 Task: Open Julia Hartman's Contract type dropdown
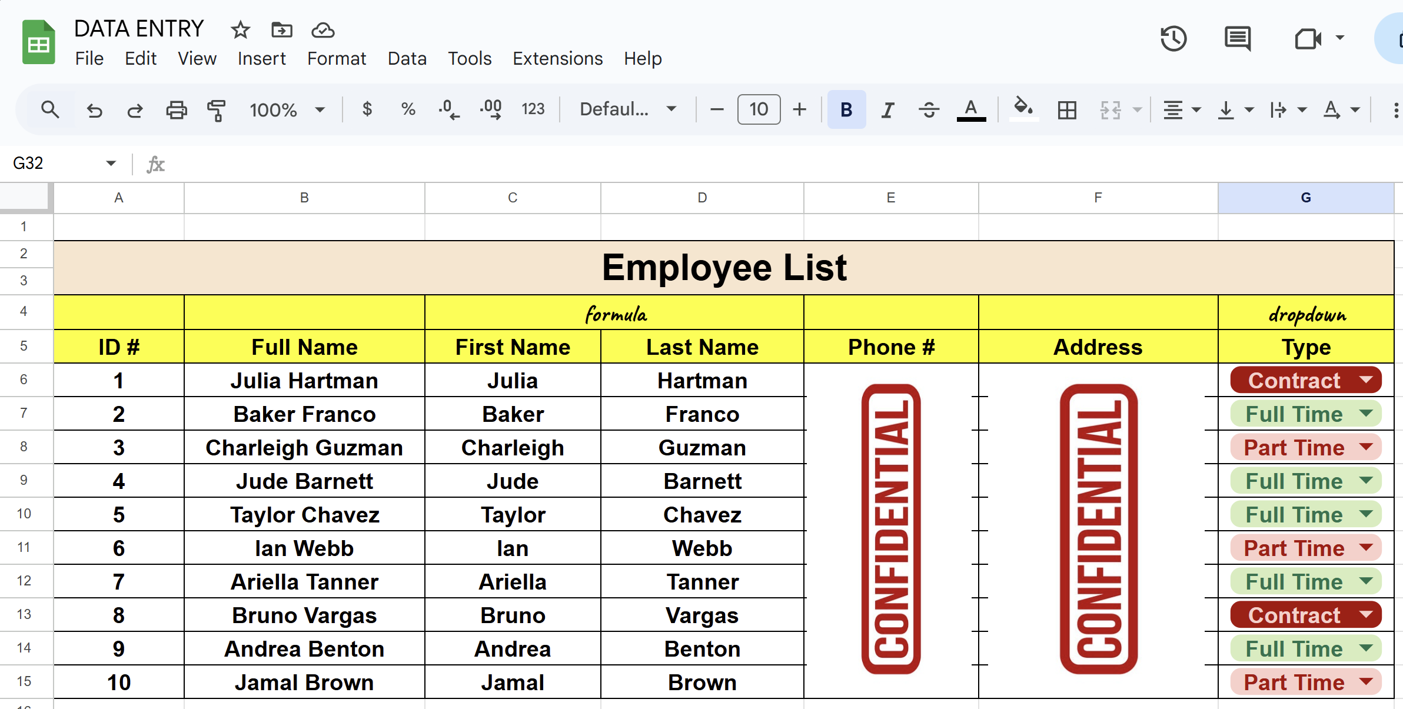coord(1366,380)
